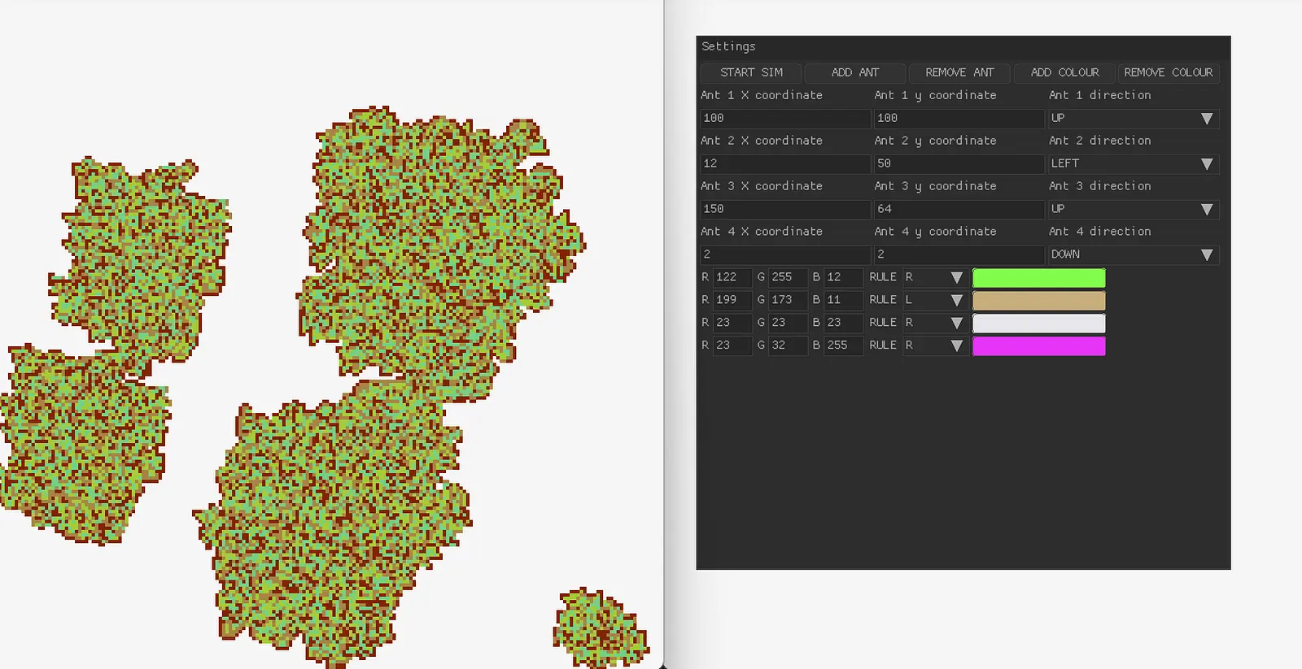Click the REMOVE COLOUR button

click(x=1168, y=72)
